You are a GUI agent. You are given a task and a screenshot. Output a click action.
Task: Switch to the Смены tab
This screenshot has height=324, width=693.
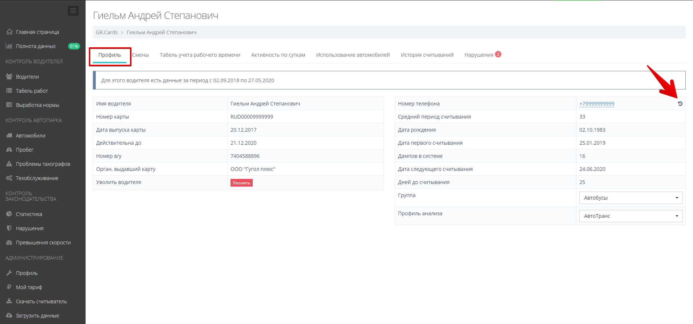[141, 55]
